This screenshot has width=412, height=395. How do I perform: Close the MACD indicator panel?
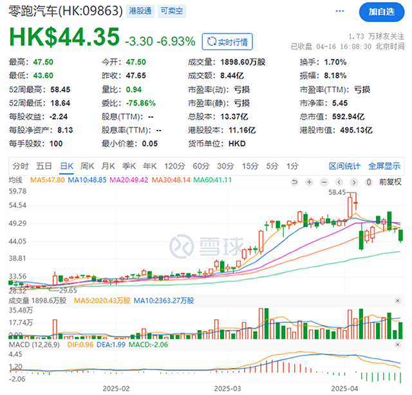click(398, 345)
